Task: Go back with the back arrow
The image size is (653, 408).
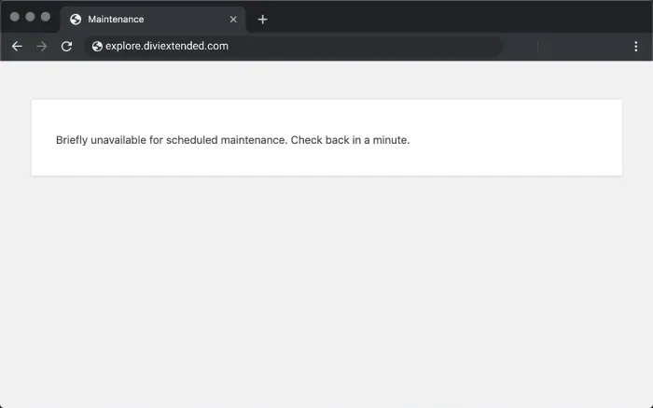Action: point(17,47)
